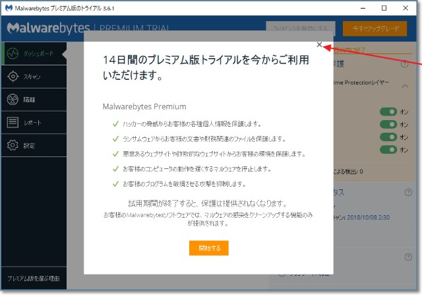Close the premium trial popup dialog

point(320,45)
